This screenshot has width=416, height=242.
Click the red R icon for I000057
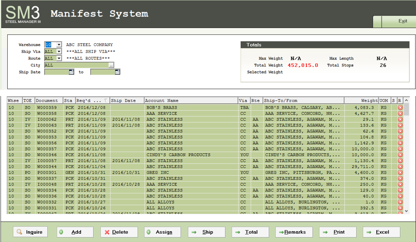400,161
